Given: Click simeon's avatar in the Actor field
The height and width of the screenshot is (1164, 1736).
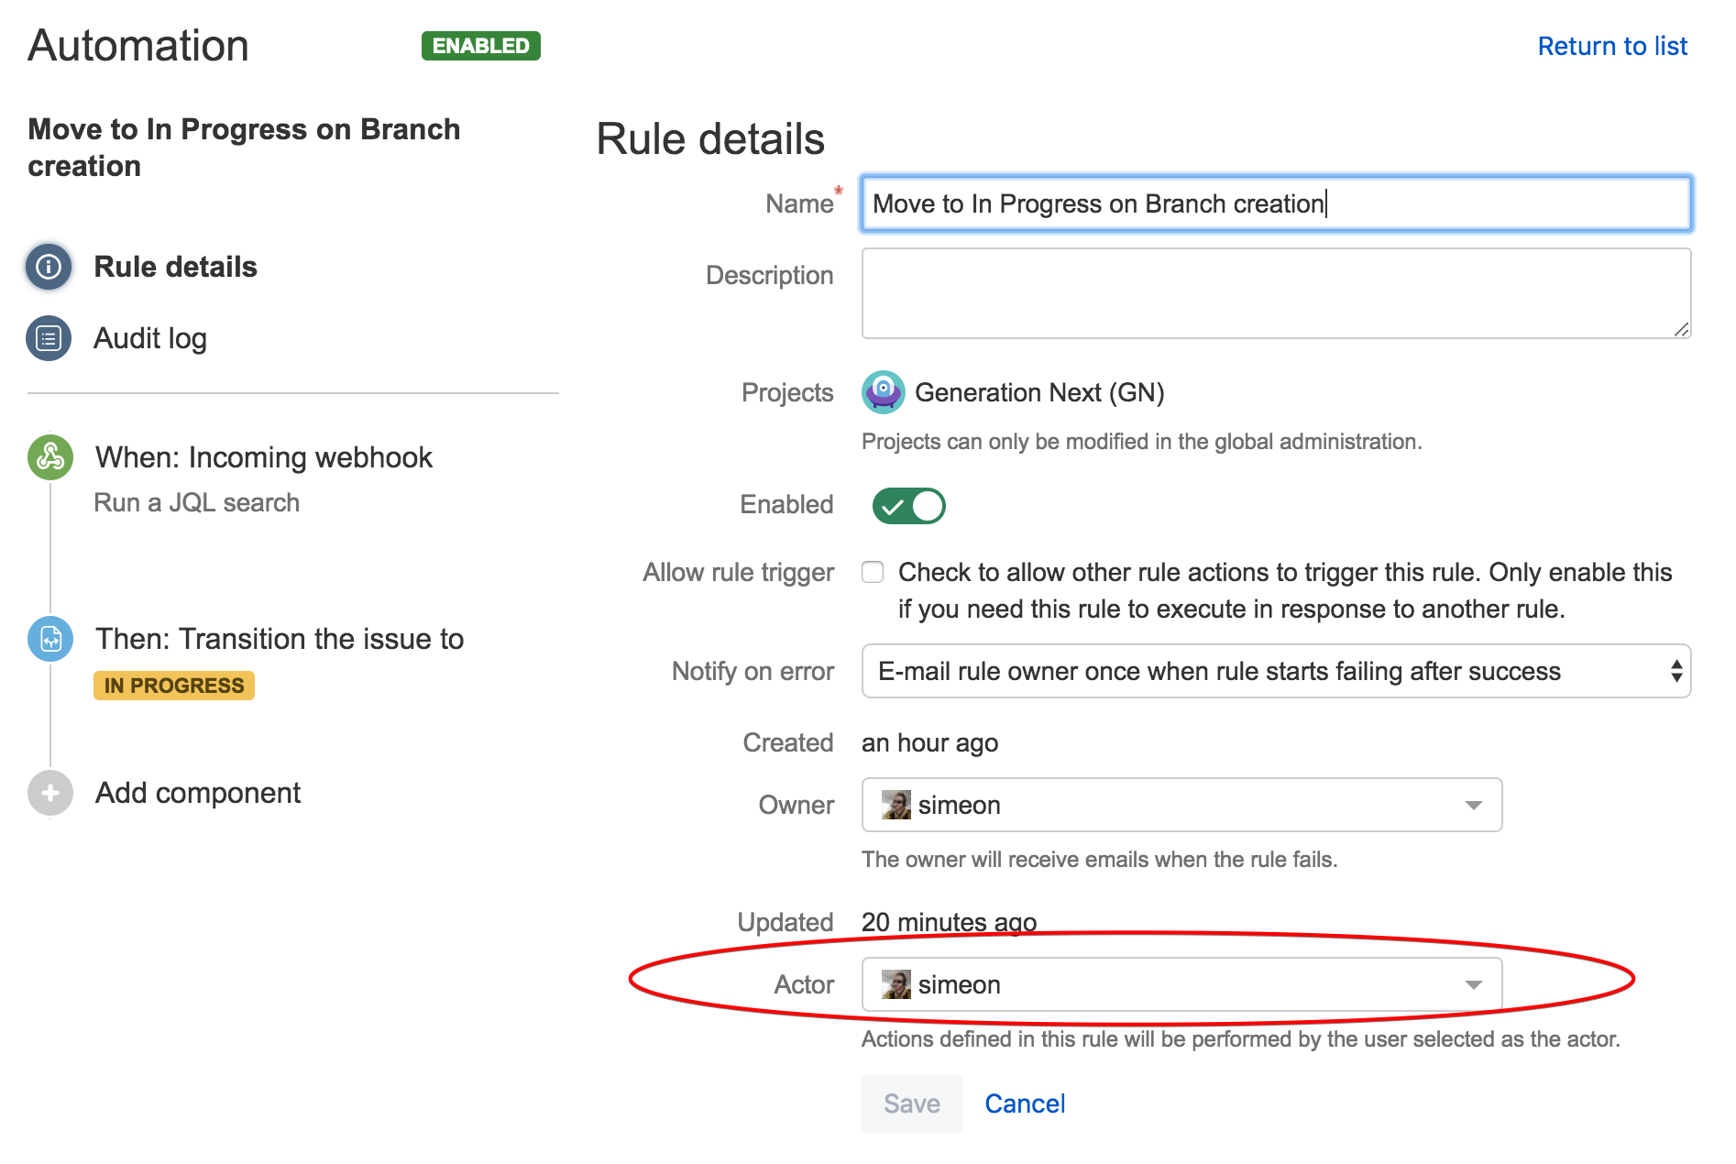Looking at the screenshot, I should (x=896, y=984).
